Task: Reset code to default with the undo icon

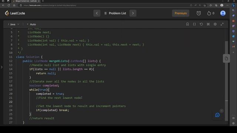Action: tap(201, 24)
